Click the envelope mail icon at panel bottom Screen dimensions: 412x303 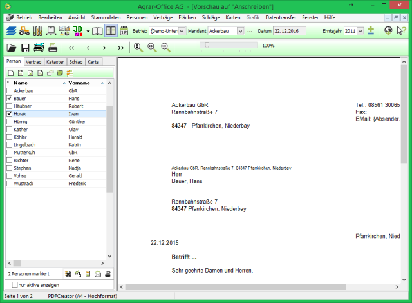coord(98,274)
